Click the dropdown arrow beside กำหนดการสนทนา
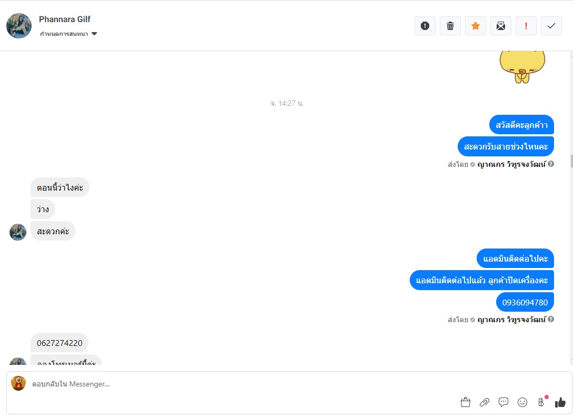Image resolution: width=573 pixels, height=417 pixels. click(x=94, y=34)
